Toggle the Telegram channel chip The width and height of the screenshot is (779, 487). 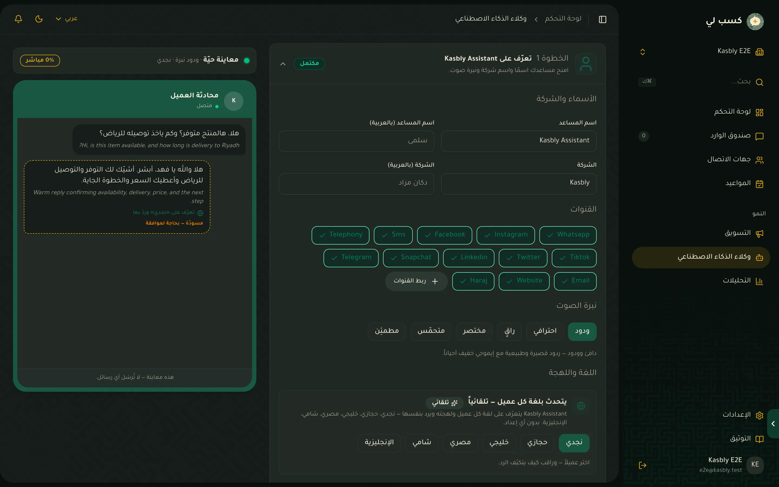click(351, 258)
